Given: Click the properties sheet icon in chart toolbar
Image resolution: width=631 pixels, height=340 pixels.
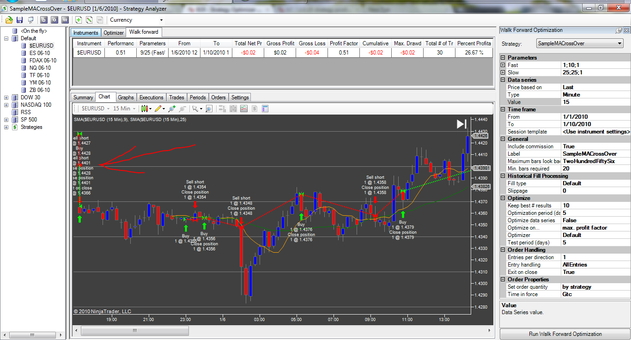Looking at the screenshot, I should [265, 109].
